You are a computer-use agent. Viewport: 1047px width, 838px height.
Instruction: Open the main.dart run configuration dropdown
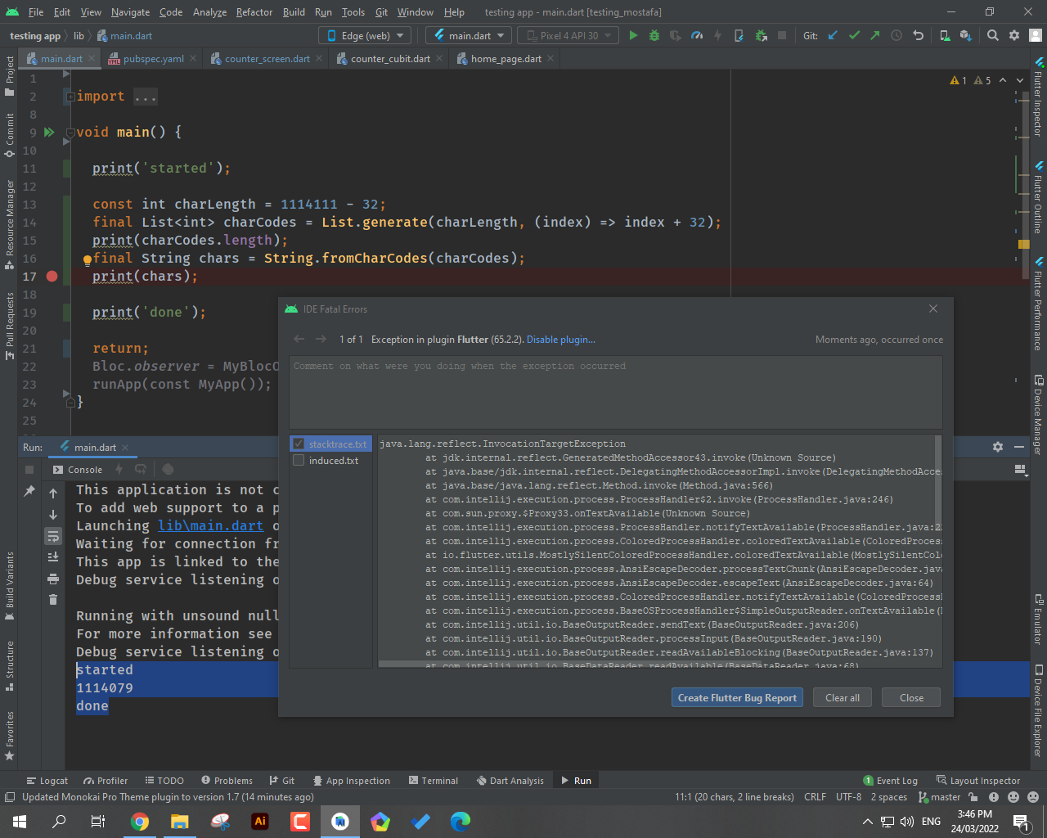(x=468, y=35)
